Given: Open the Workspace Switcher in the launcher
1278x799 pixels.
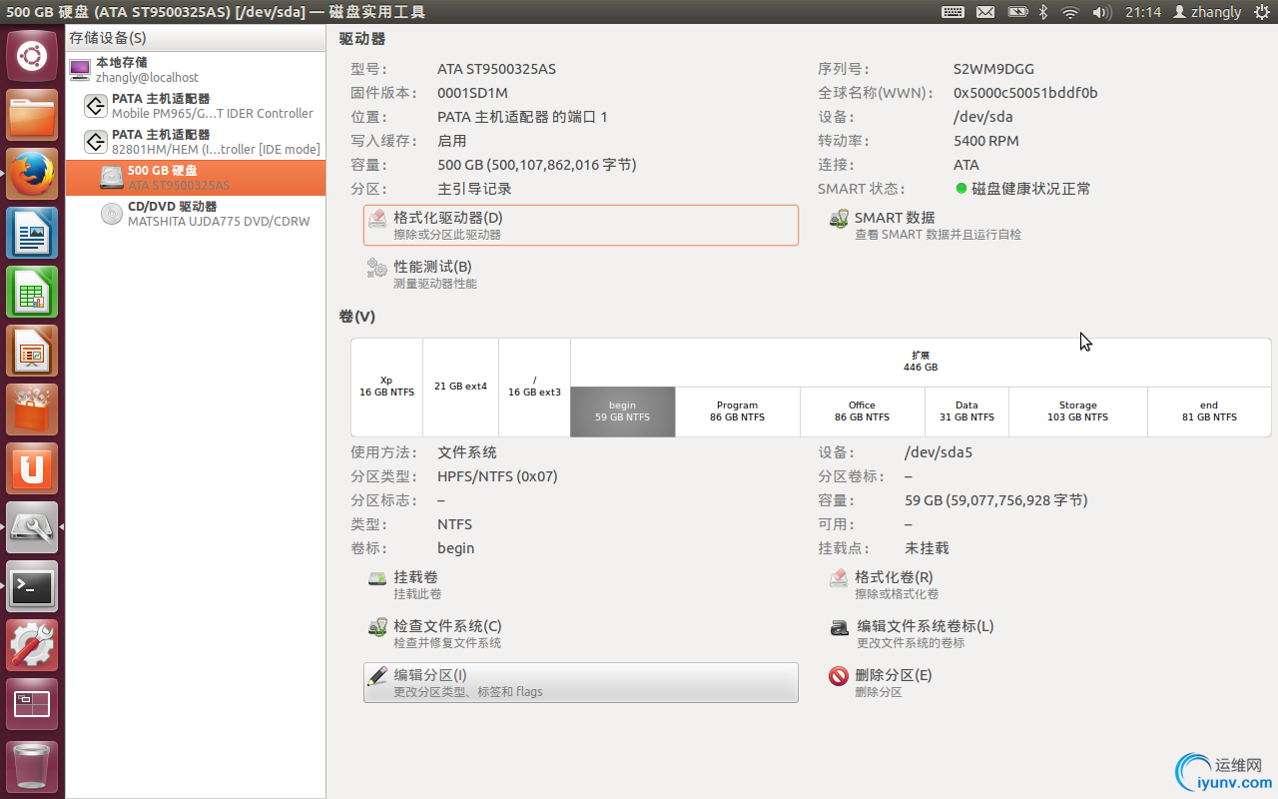Looking at the screenshot, I should [32, 704].
